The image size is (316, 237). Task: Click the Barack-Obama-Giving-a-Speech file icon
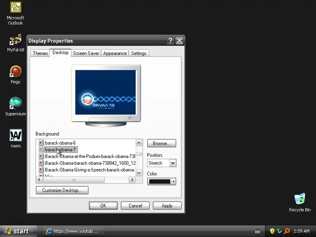[x=41, y=169]
